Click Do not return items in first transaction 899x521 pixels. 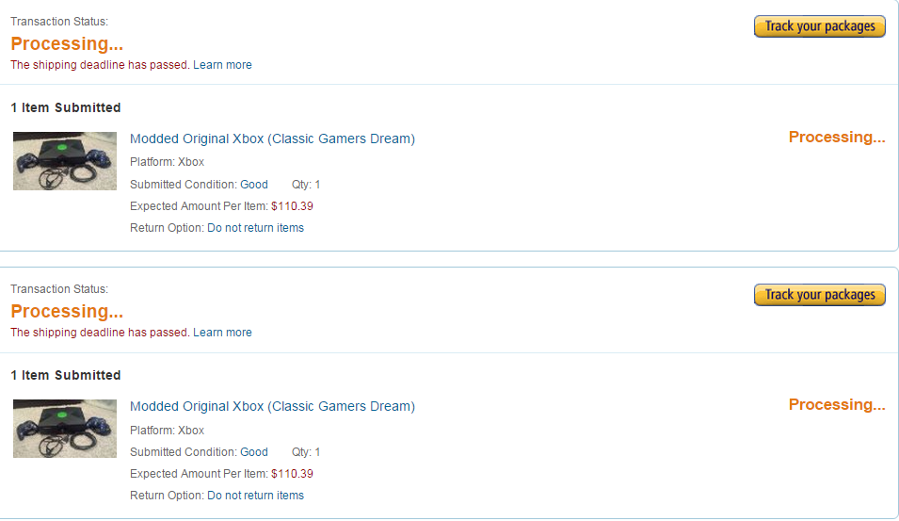tap(256, 228)
